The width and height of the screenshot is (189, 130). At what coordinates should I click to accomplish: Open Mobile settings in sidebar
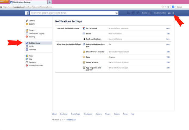pos(31,46)
